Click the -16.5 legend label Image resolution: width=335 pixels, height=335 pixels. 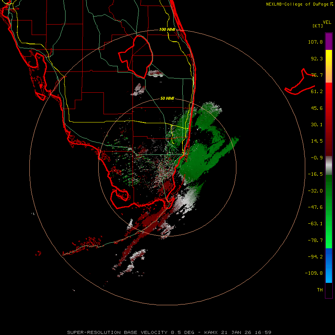coord(315,174)
